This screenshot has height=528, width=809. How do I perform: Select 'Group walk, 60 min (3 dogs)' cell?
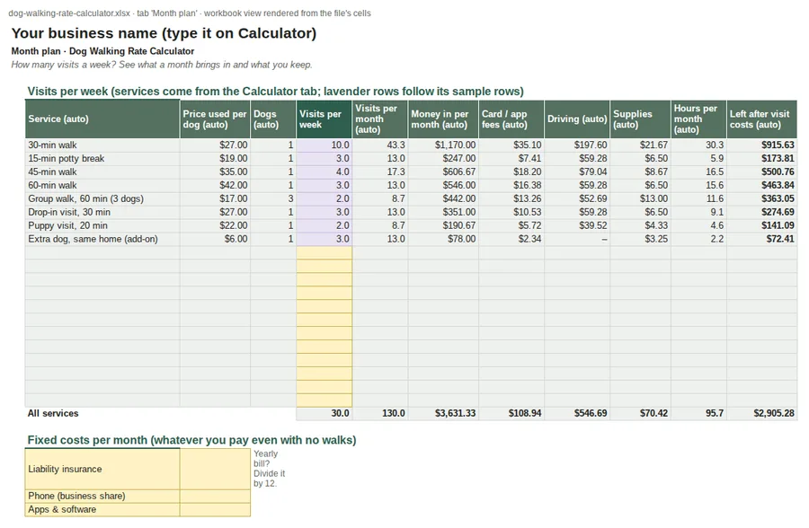[x=102, y=199]
